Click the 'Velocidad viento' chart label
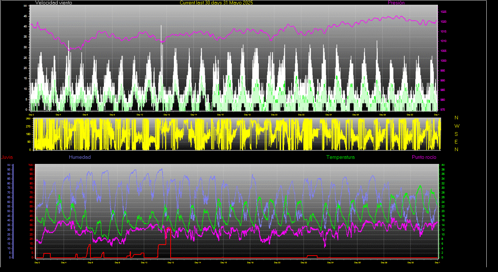The height and width of the screenshot is (272, 498). click(x=54, y=3)
